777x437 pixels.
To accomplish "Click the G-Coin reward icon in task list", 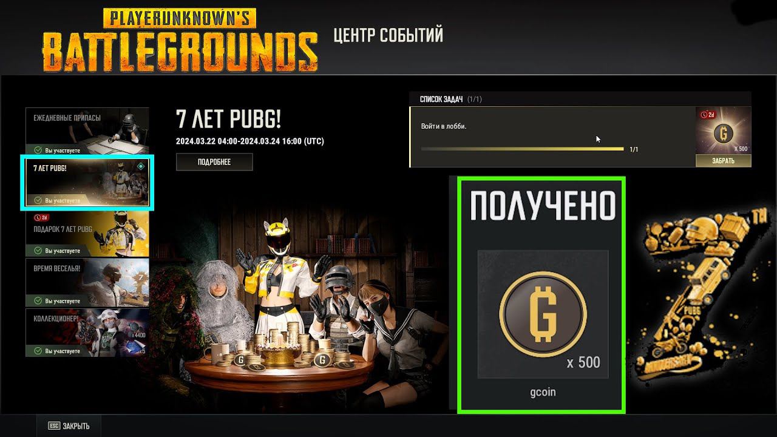I will tap(723, 134).
